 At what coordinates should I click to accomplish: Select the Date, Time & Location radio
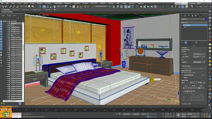[x=183, y=73]
